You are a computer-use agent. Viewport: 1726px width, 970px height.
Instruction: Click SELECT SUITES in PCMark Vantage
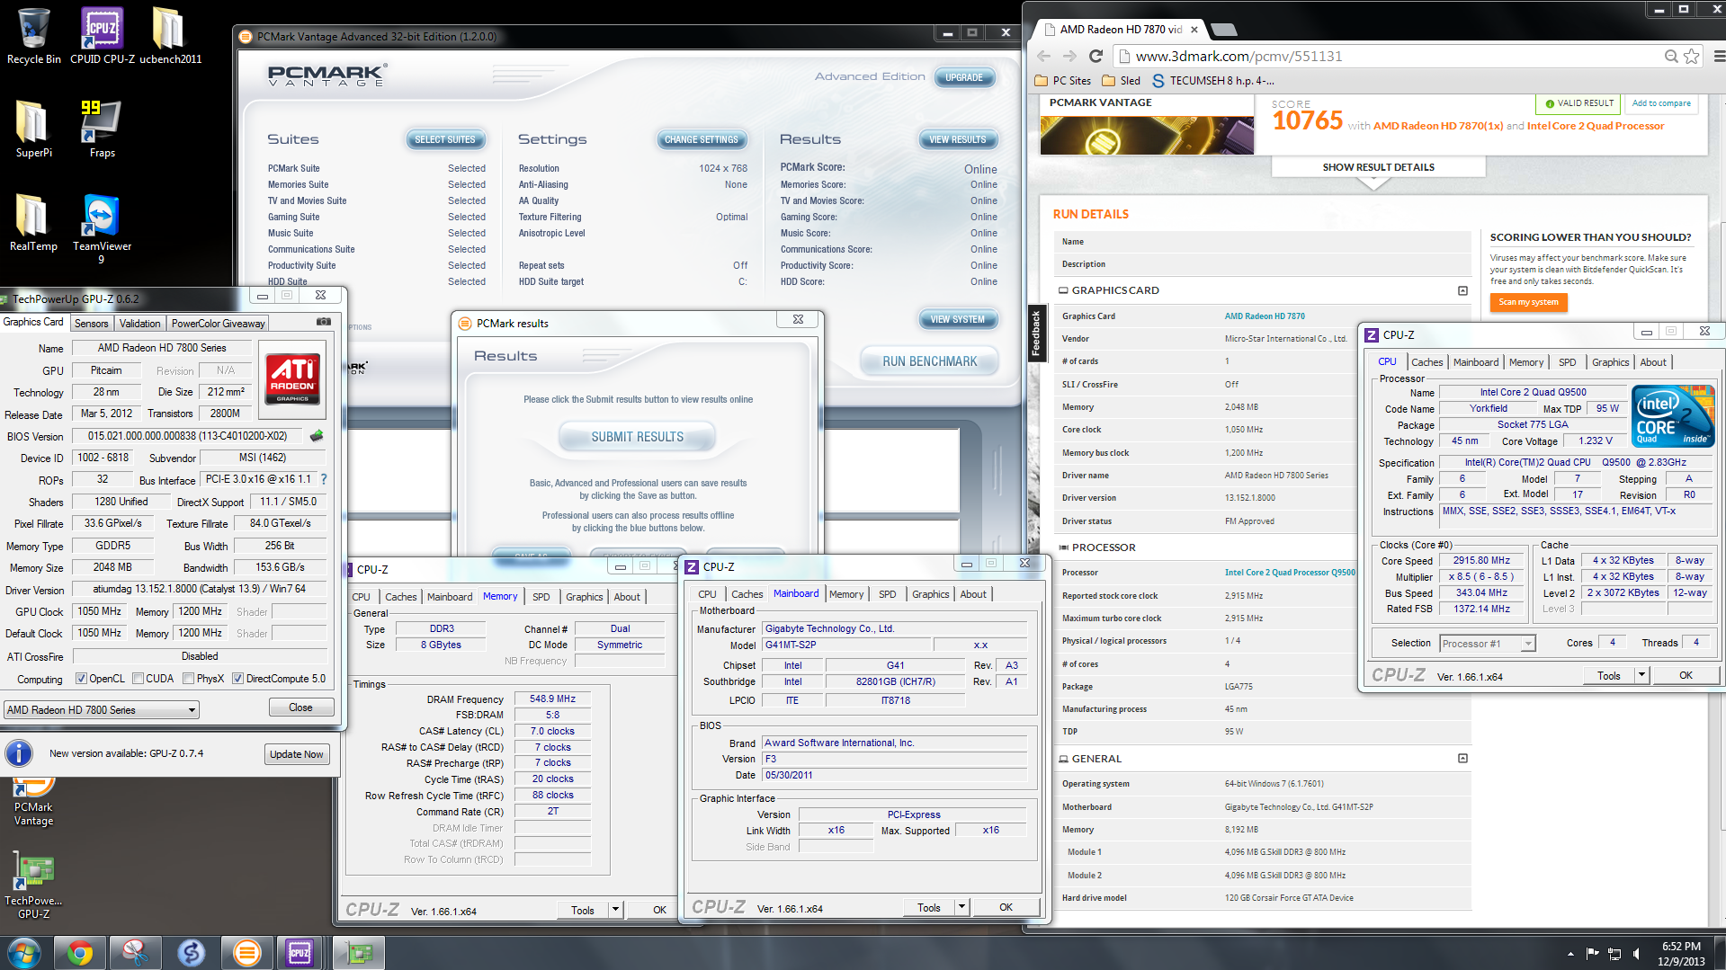pos(444,139)
